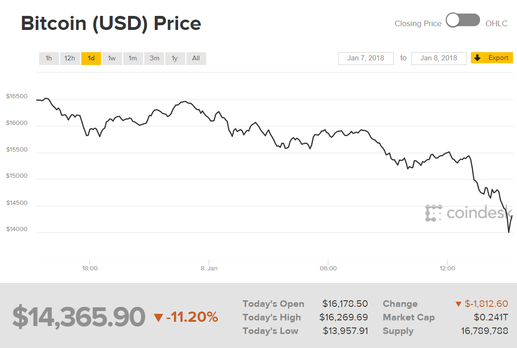Click the Export download arrow icon
The width and height of the screenshot is (517, 348).
tap(477, 58)
